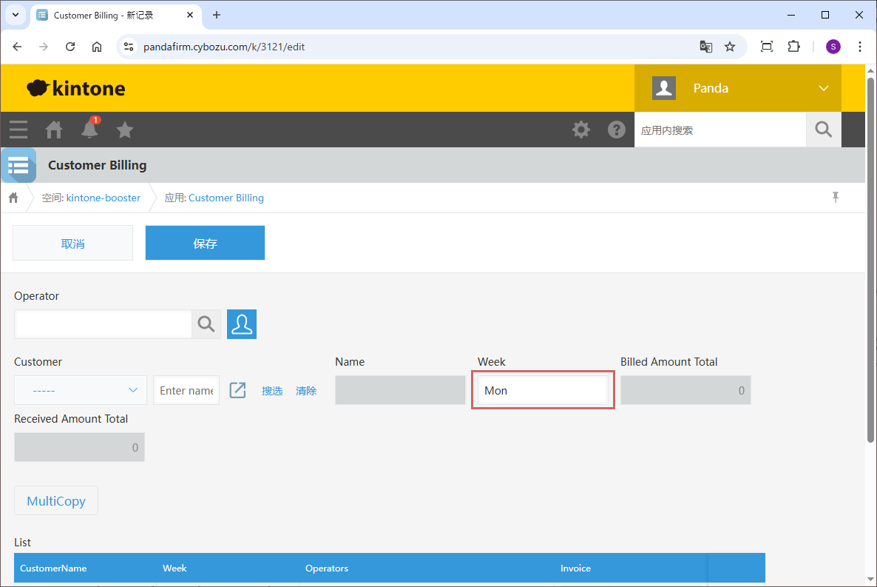
Task: Open favorites star icon
Action: [x=125, y=130]
